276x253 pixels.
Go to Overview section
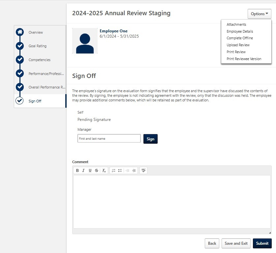(36, 32)
